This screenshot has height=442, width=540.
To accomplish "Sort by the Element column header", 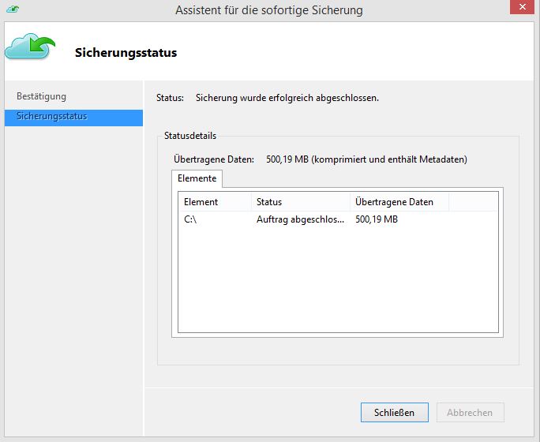I will pos(215,202).
